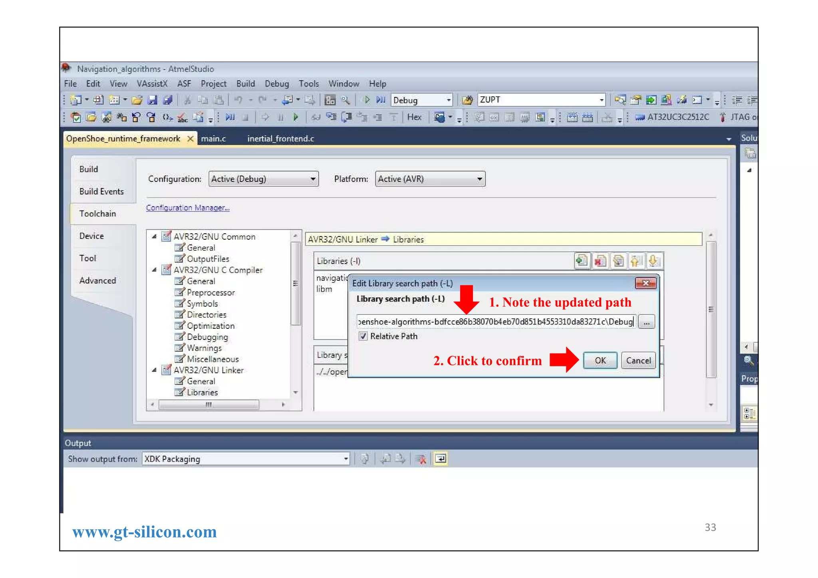Switch to the main.c tab

point(213,139)
